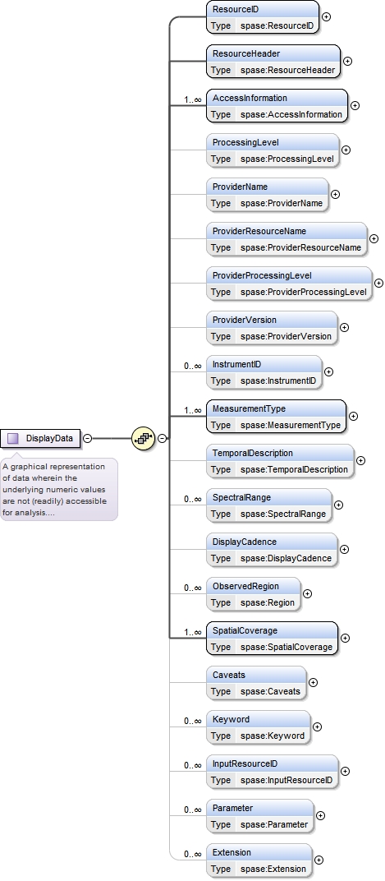Expand the InputResourceID plus icon
The image size is (385, 881).
(x=345, y=772)
